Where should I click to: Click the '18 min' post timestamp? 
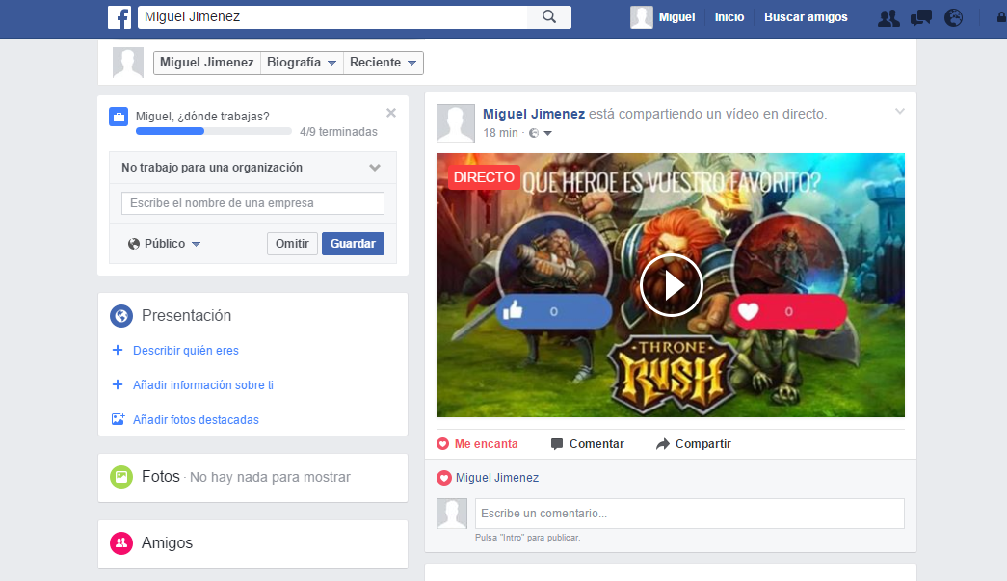pyautogui.click(x=500, y=133)
